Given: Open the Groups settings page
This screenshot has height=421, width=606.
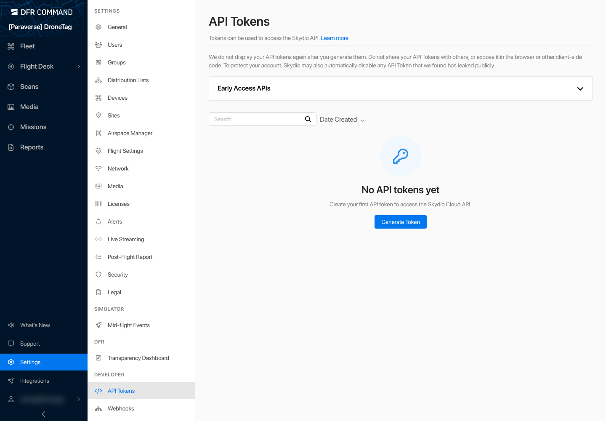Looking at the screenshot, I should [x=141, y=62].
